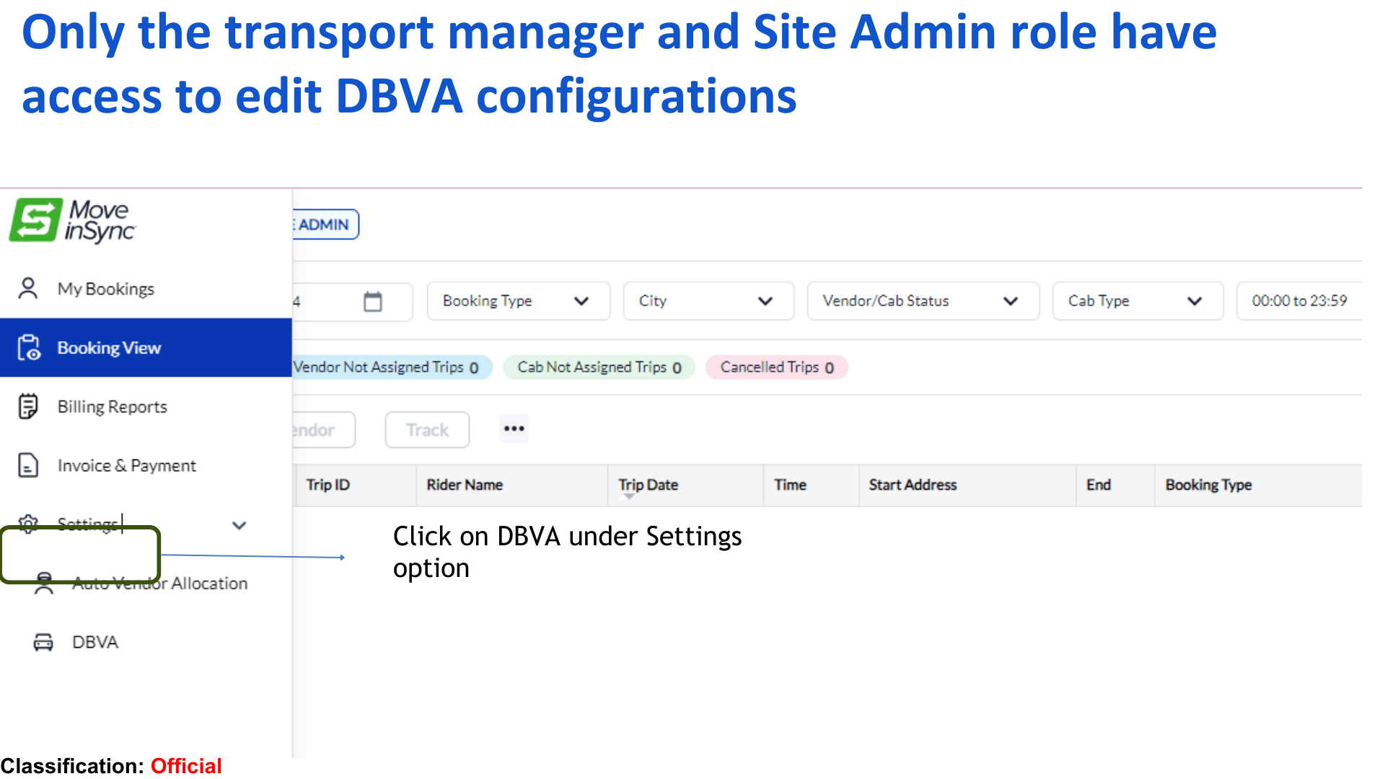The height and width of the screenshot is (779, 1385).
Task: Click the My Bookings person icon
Action: click(x=28, y=289)
